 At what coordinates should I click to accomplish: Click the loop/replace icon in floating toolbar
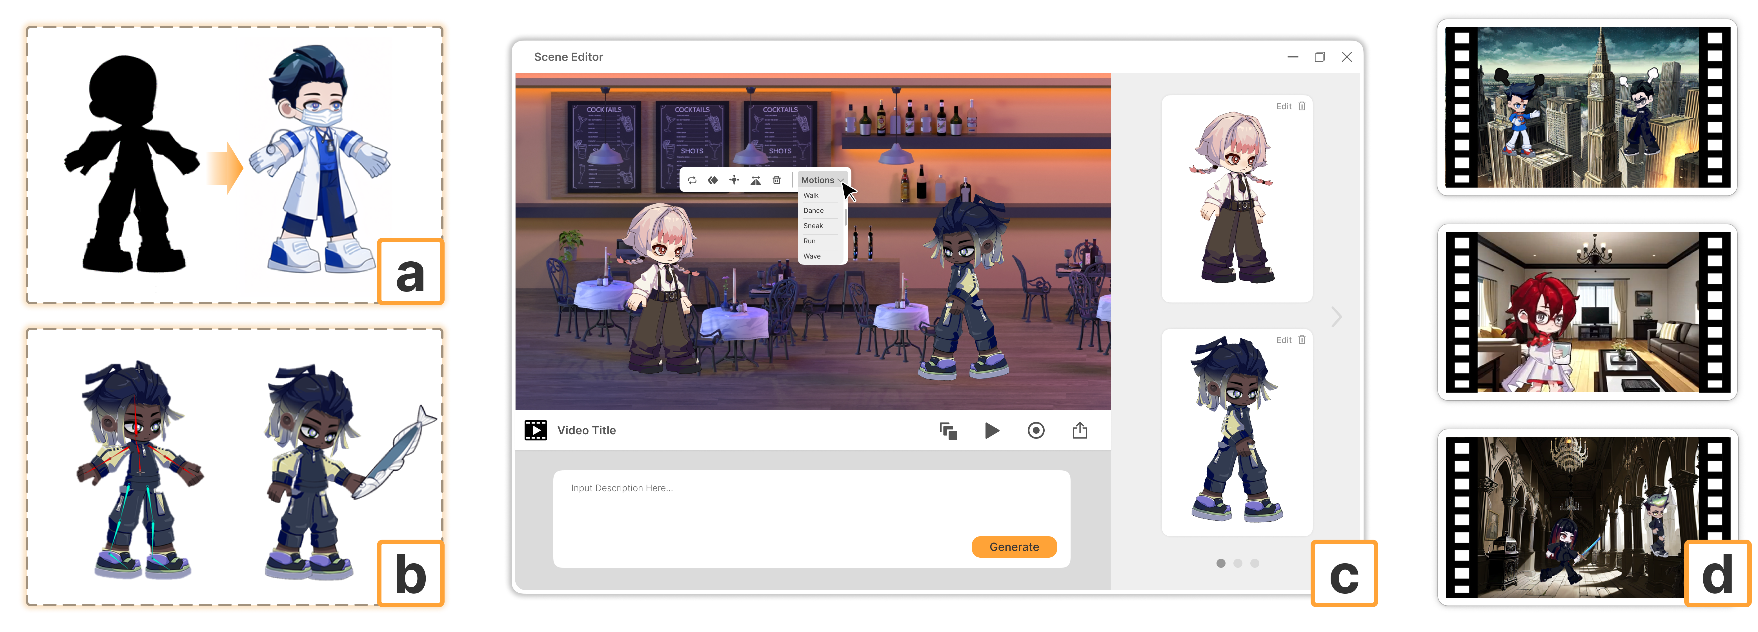(x=692, y=180)
